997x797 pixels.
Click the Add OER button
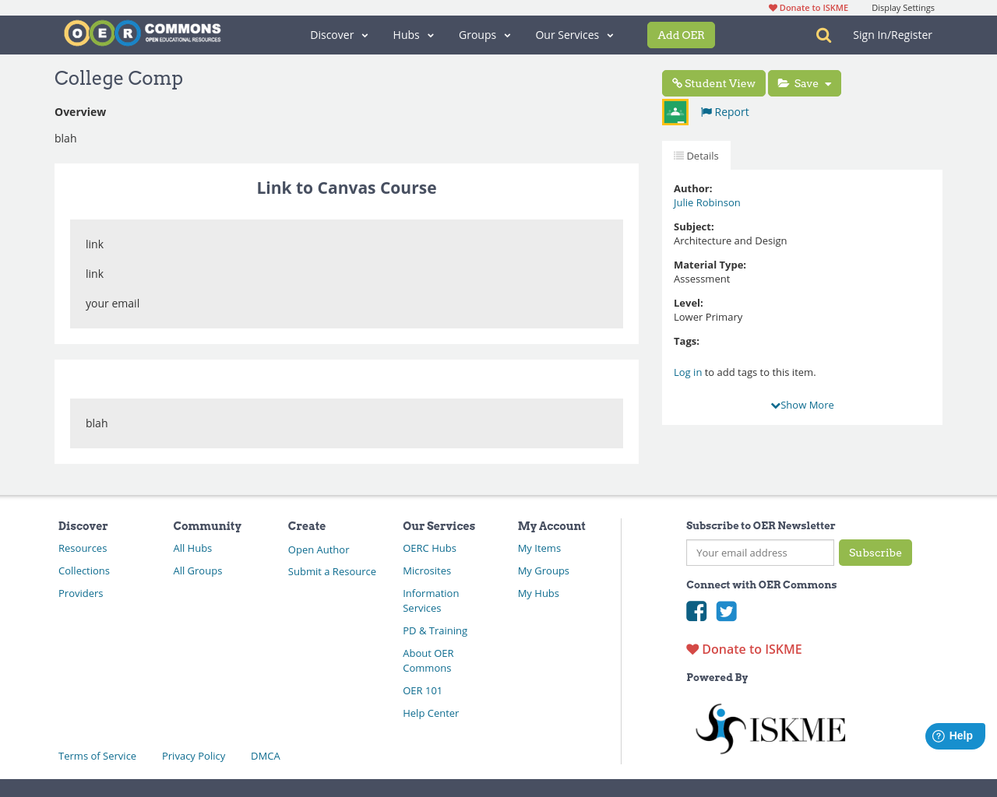(x=681, y=35)
